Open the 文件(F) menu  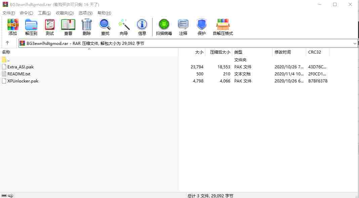[9, 13]
